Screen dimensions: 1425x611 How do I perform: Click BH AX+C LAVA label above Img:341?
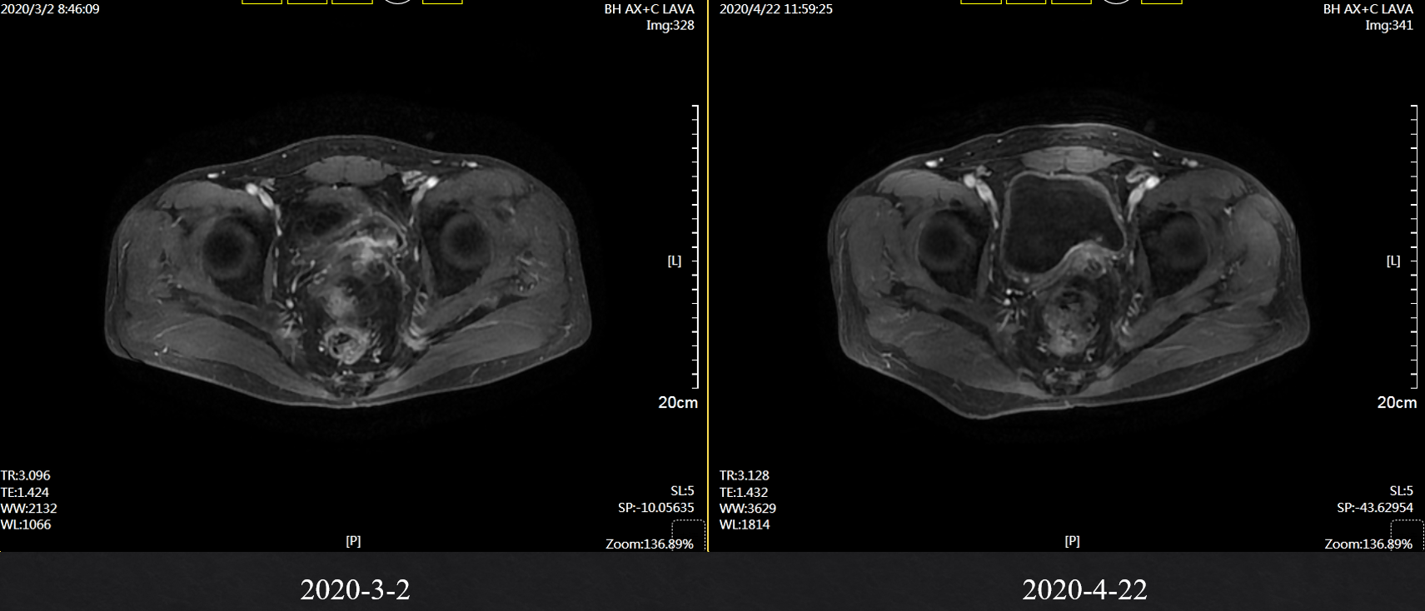(x=1368, y=9)
